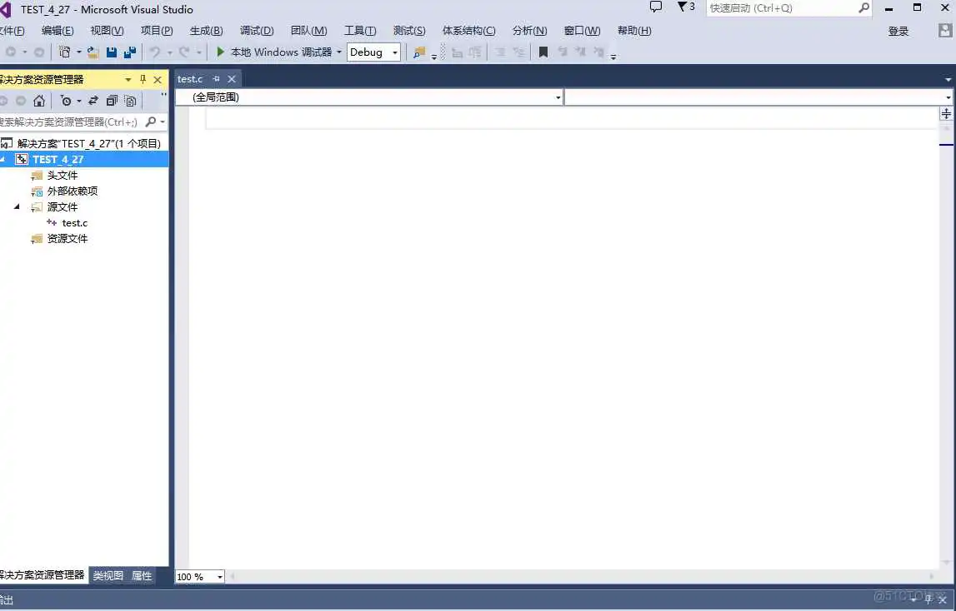
Task: Toggle pin on the Solution Explorer panel
Action: point(143,80)
